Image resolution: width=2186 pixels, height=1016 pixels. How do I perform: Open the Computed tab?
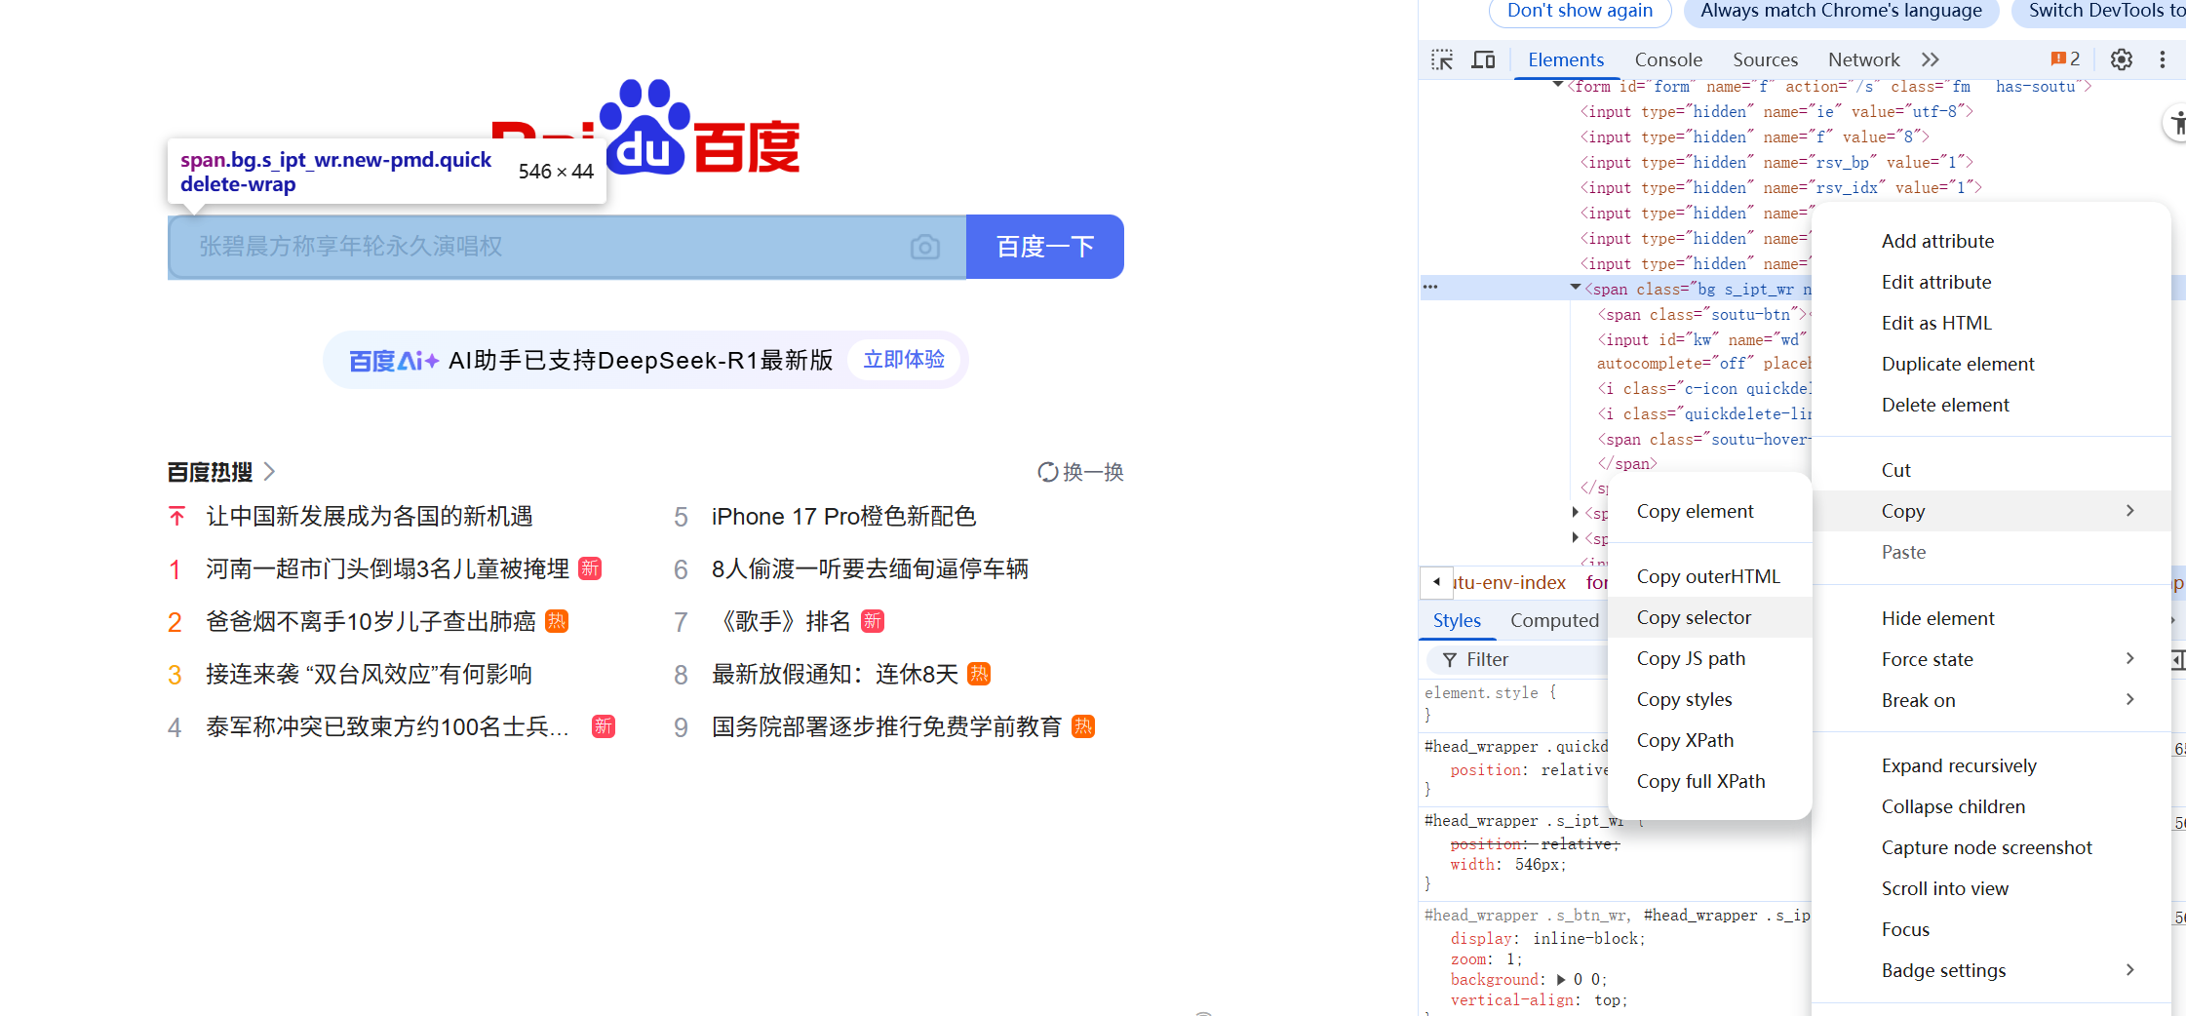point(1554,620)
